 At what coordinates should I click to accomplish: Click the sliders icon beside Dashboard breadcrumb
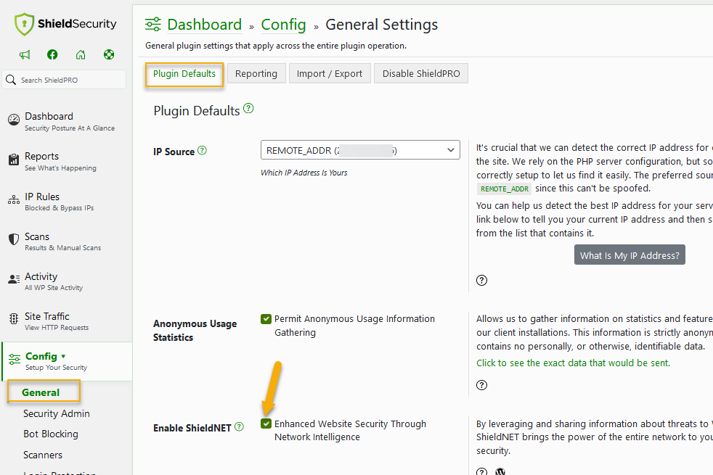click(153, 25)
